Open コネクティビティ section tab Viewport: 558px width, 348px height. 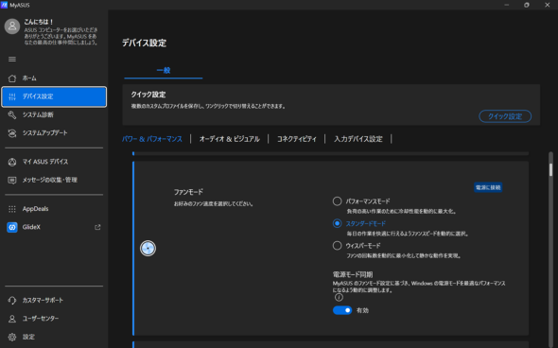[297, 139]
